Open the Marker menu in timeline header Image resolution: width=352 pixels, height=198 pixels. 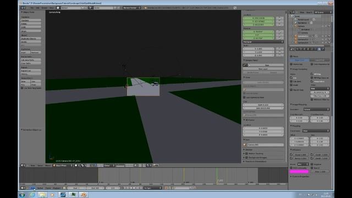pos(40,188)
